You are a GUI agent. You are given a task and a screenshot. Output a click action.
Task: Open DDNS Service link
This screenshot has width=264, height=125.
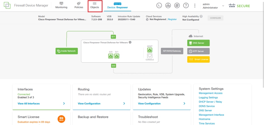pos(207,106)
